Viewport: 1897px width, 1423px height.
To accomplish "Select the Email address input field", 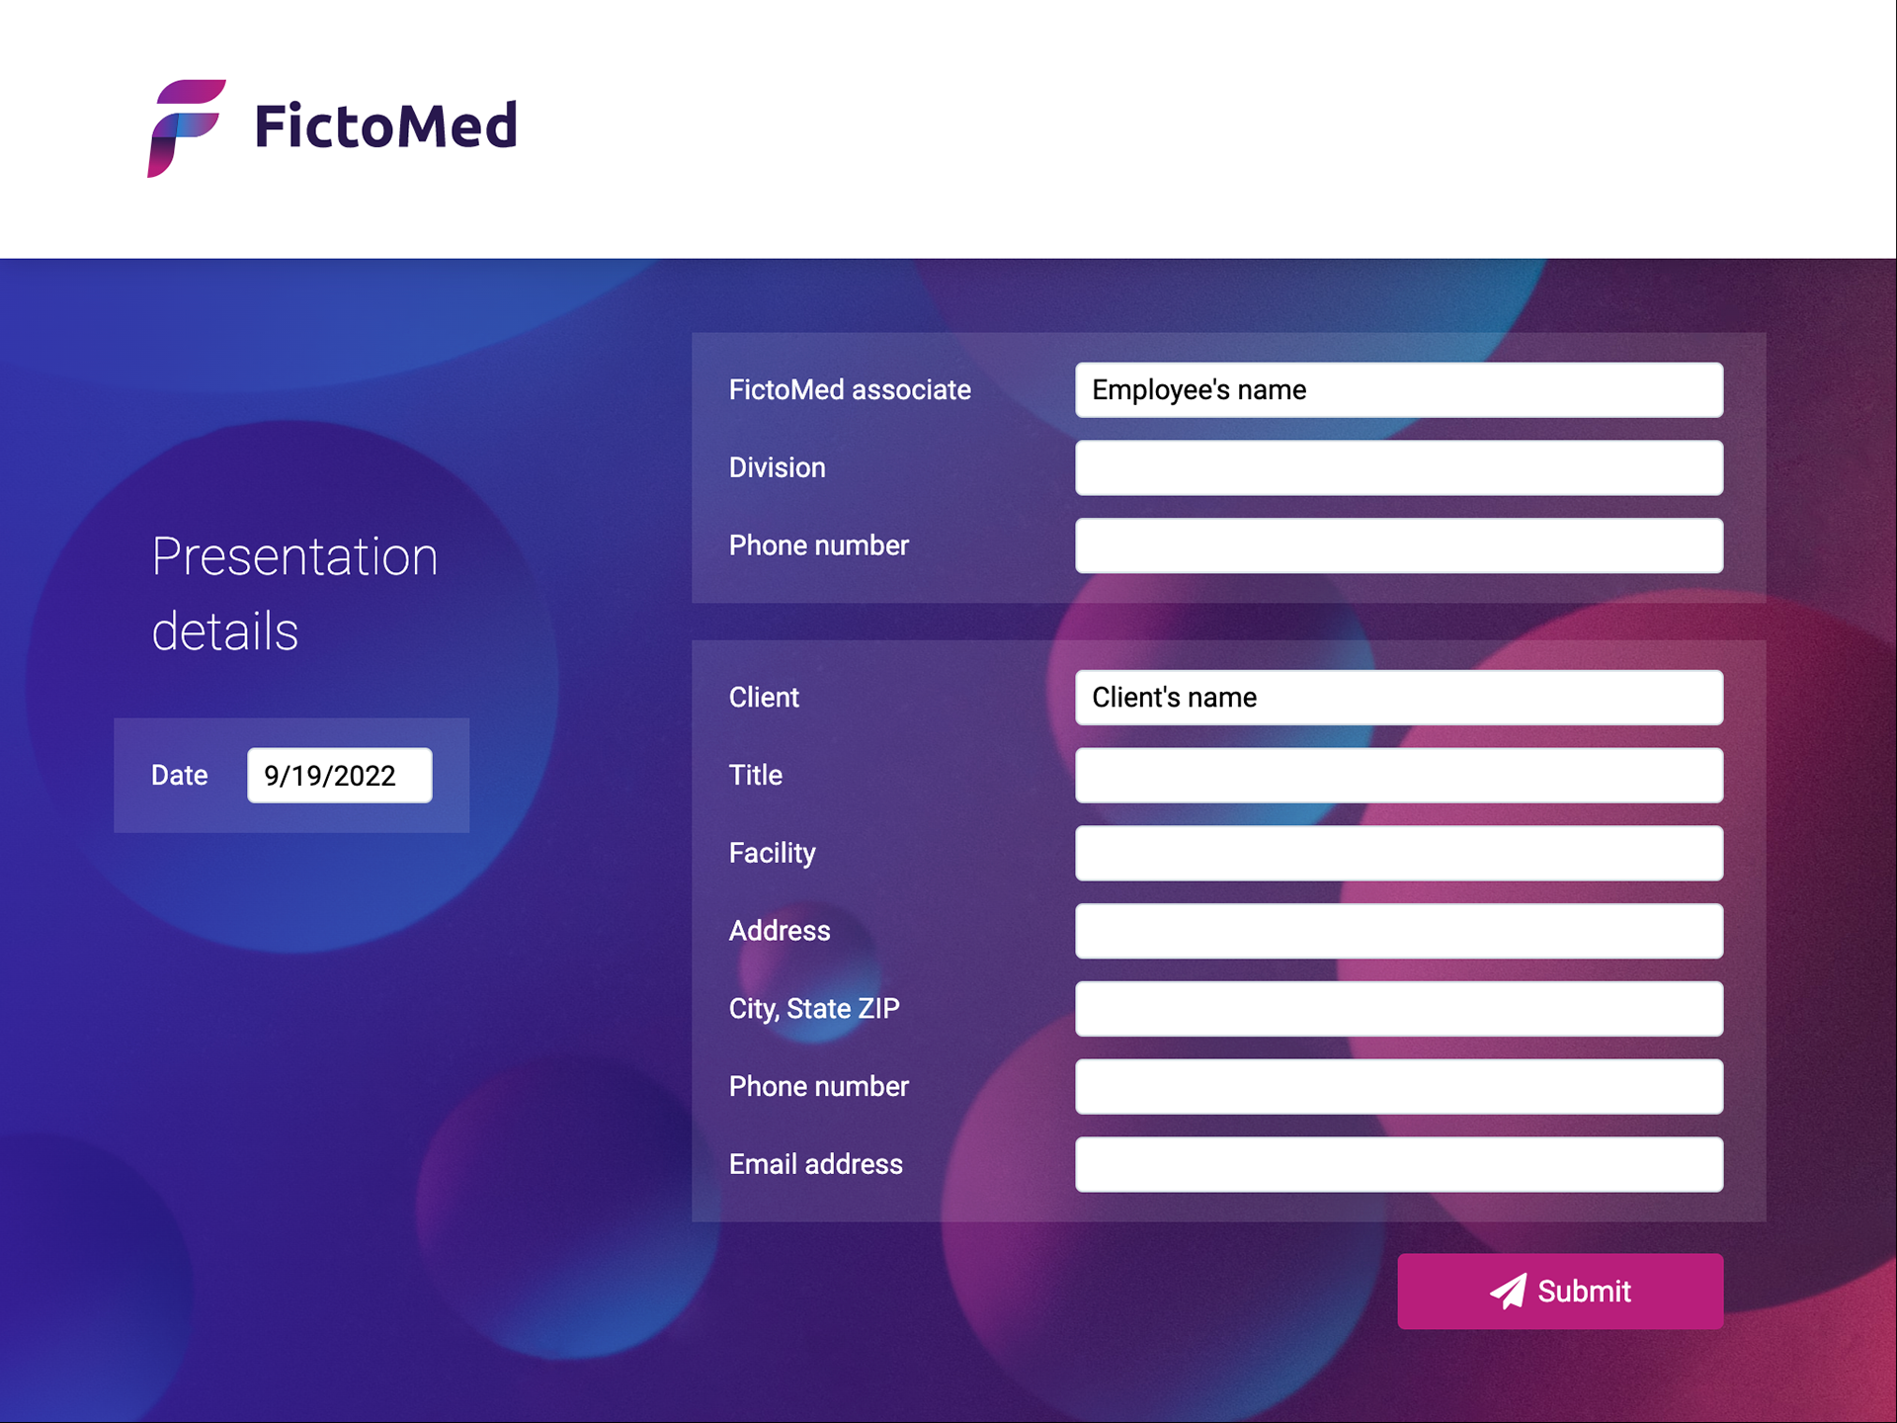I will click(1399, 1164).
